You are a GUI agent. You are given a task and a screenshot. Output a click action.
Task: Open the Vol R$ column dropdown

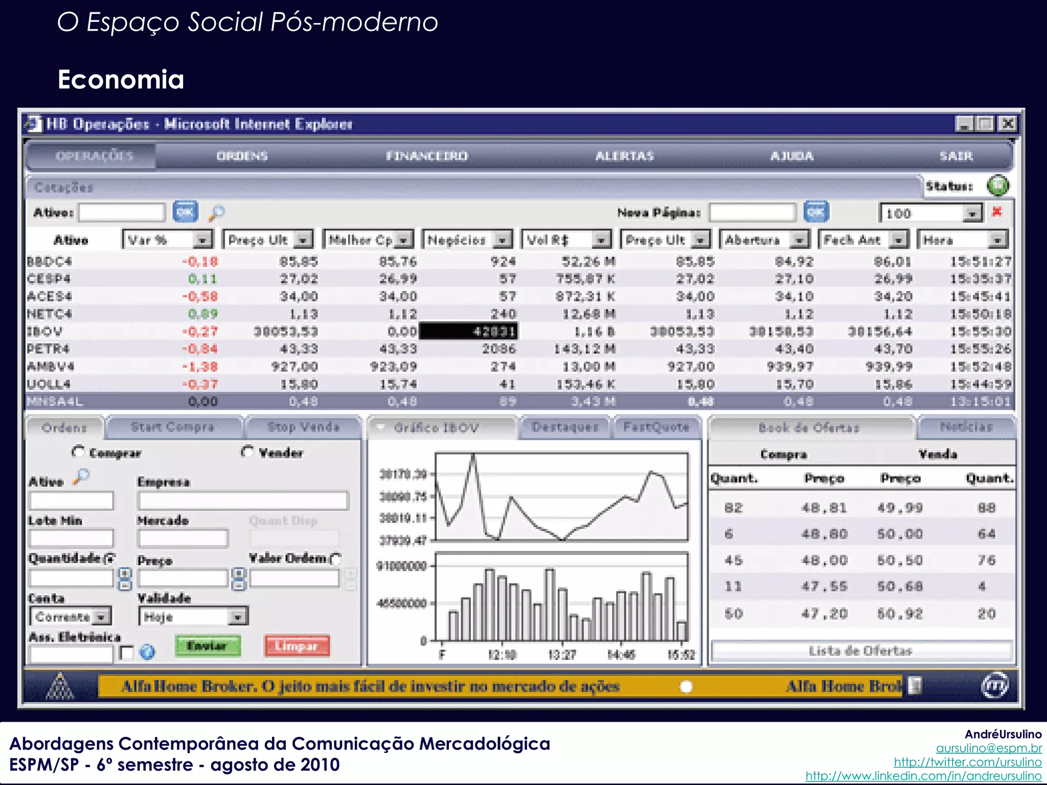click(x=601, y=240)
